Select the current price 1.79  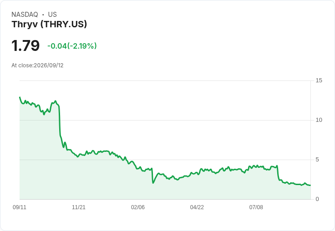click(x=25, y=45)
